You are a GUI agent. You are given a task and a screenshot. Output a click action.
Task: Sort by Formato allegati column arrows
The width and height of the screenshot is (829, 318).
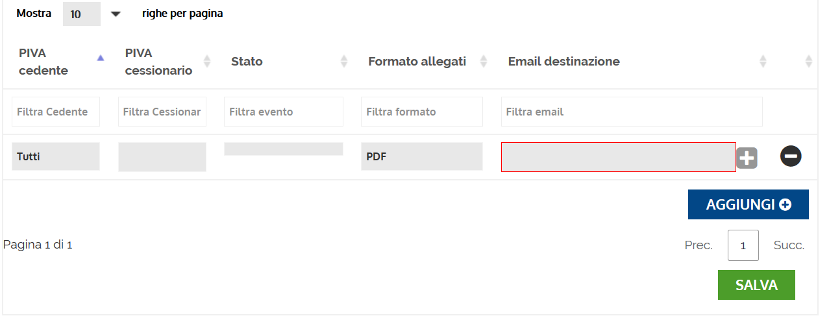click(x=483, y=61)
